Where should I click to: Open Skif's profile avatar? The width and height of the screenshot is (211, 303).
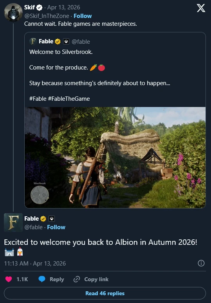13,12
